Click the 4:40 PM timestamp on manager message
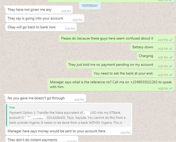 125,133
